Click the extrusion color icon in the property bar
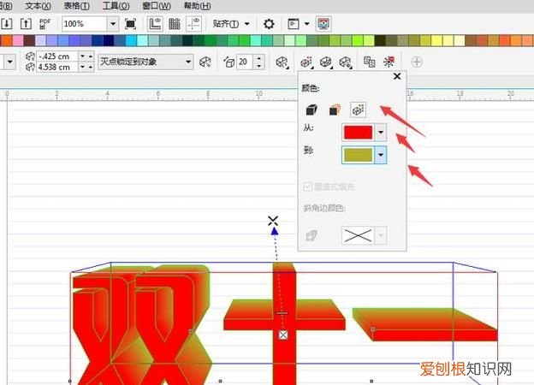Screen dimensions: 534x385 pyautogui.click(x=306, y=62)
